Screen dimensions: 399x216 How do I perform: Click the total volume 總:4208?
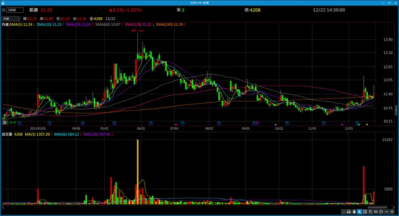(x=252, y=10)
